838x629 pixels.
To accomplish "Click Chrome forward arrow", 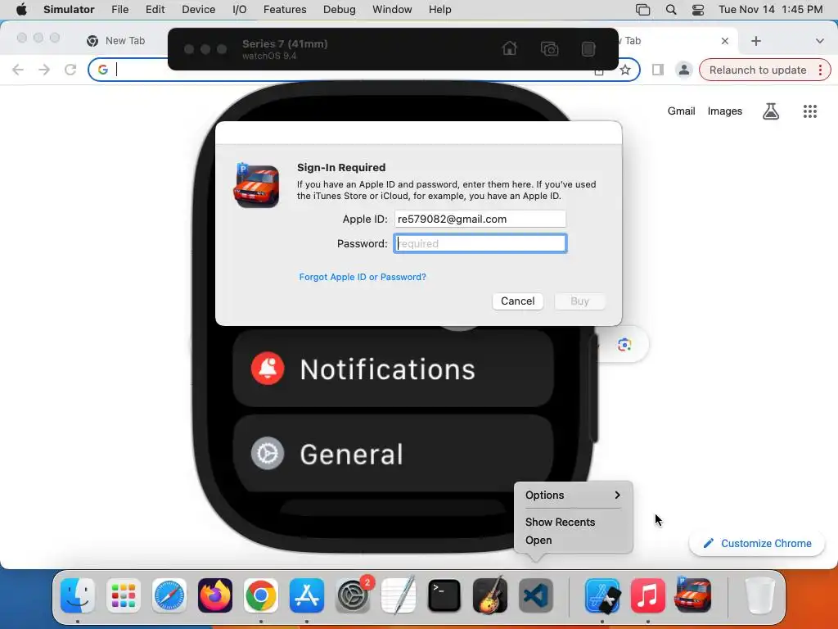I will tap(44, 70).
